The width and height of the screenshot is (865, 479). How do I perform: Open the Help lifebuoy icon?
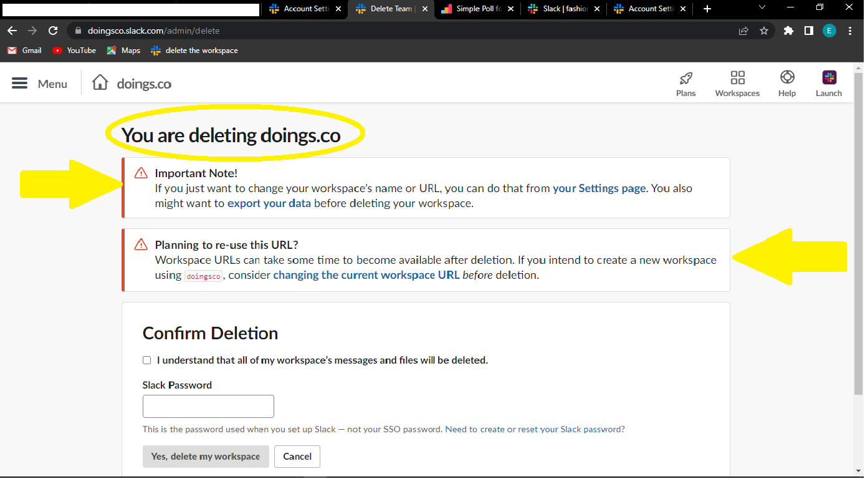[x=787, y=77]
